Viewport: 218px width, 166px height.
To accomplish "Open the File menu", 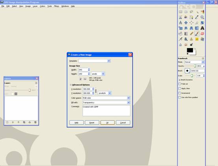I will tap(3, 6).
